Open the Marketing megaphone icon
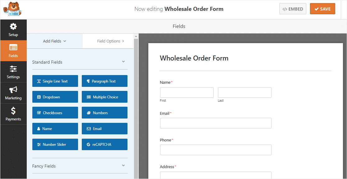Screen dimensions: 347x179 click(x=13, y=90)
